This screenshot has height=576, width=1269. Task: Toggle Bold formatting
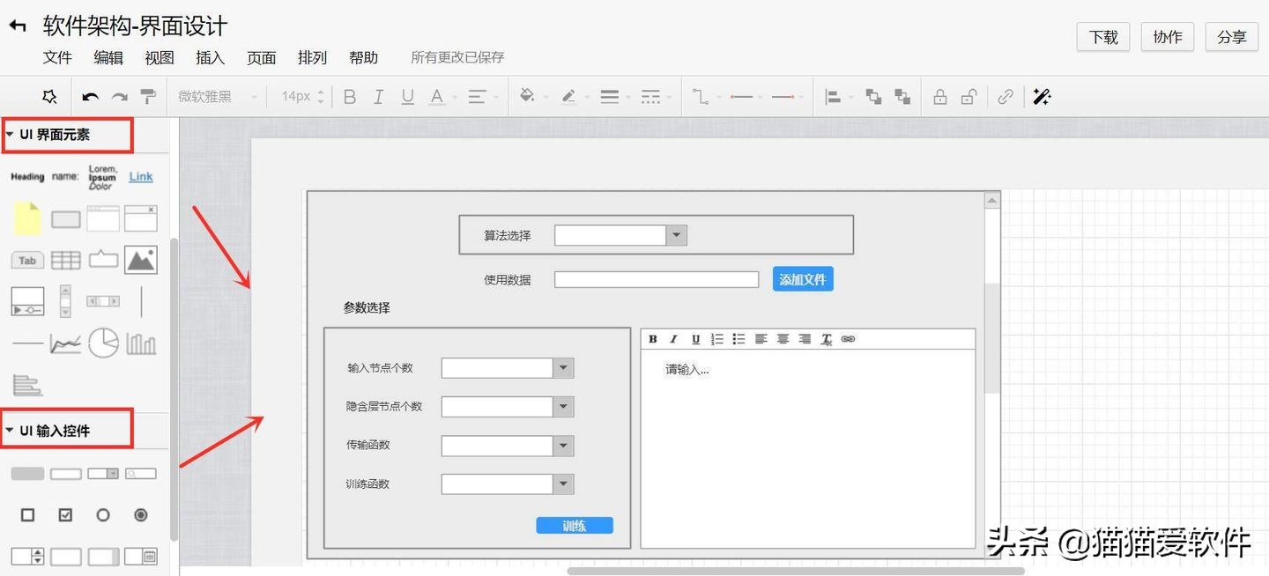click(349, 97)
